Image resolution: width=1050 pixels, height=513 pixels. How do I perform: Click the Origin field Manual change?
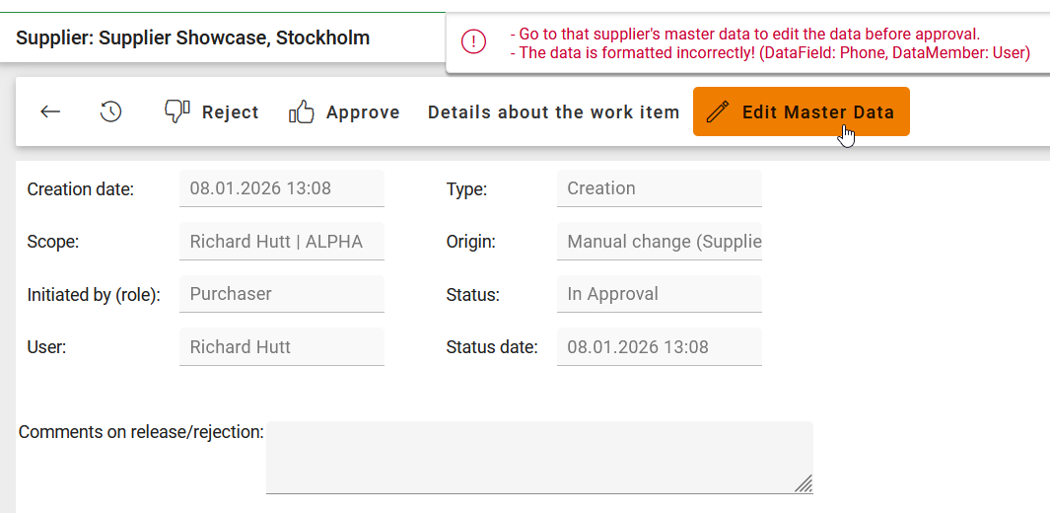point(659,242)
